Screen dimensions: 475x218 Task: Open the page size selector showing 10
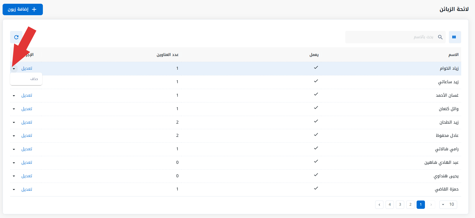coord(448,205)
